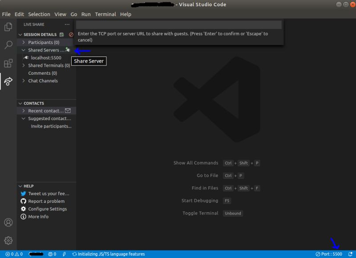
Task: Click the invite link copy icon in Session Details
Action: (62, 35)
